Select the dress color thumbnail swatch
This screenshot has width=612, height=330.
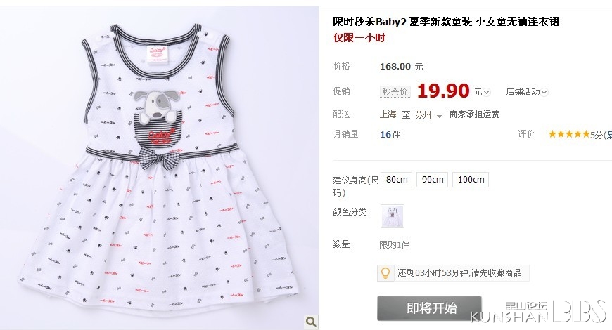point(393,216)
